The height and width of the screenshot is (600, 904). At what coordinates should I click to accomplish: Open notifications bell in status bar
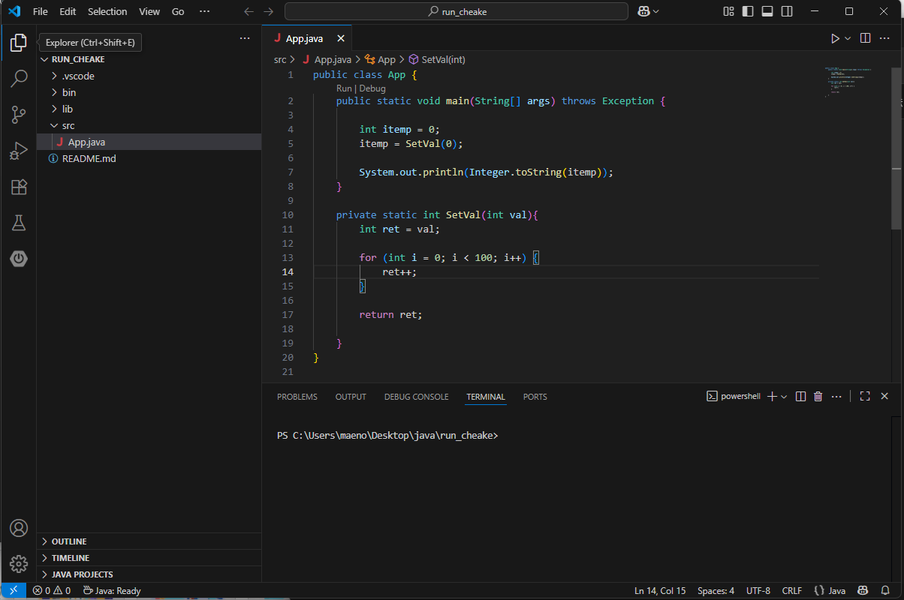click(887, 591)
